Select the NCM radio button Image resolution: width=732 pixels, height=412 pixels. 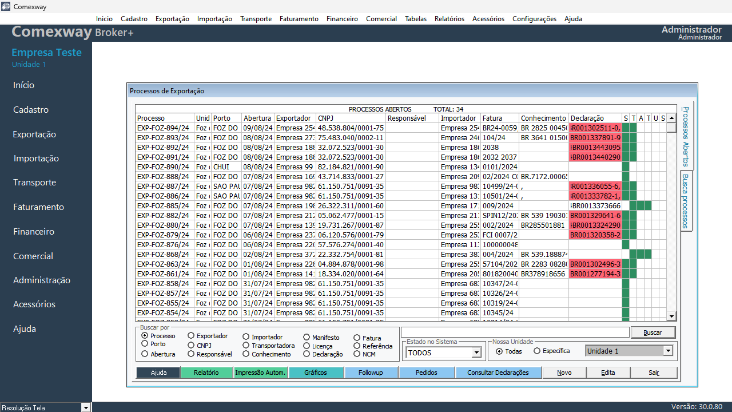pos(357,354)
